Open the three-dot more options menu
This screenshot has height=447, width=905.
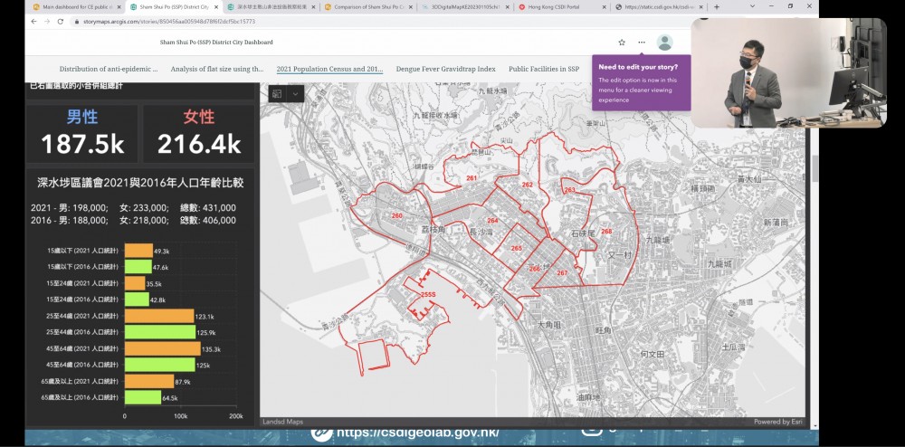[642, 43]
